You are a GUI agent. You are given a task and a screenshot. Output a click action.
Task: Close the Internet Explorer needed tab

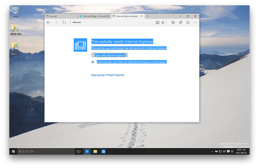click(x=142, y=16)
